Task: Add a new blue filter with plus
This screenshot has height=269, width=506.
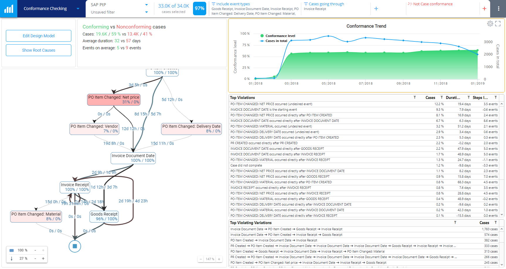Action: pyautogui.click(x=376, y=9)
